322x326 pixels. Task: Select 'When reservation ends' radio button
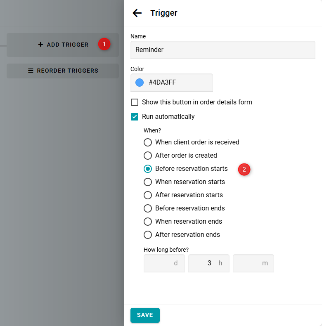pyautogui.click(x=148, y=222)
